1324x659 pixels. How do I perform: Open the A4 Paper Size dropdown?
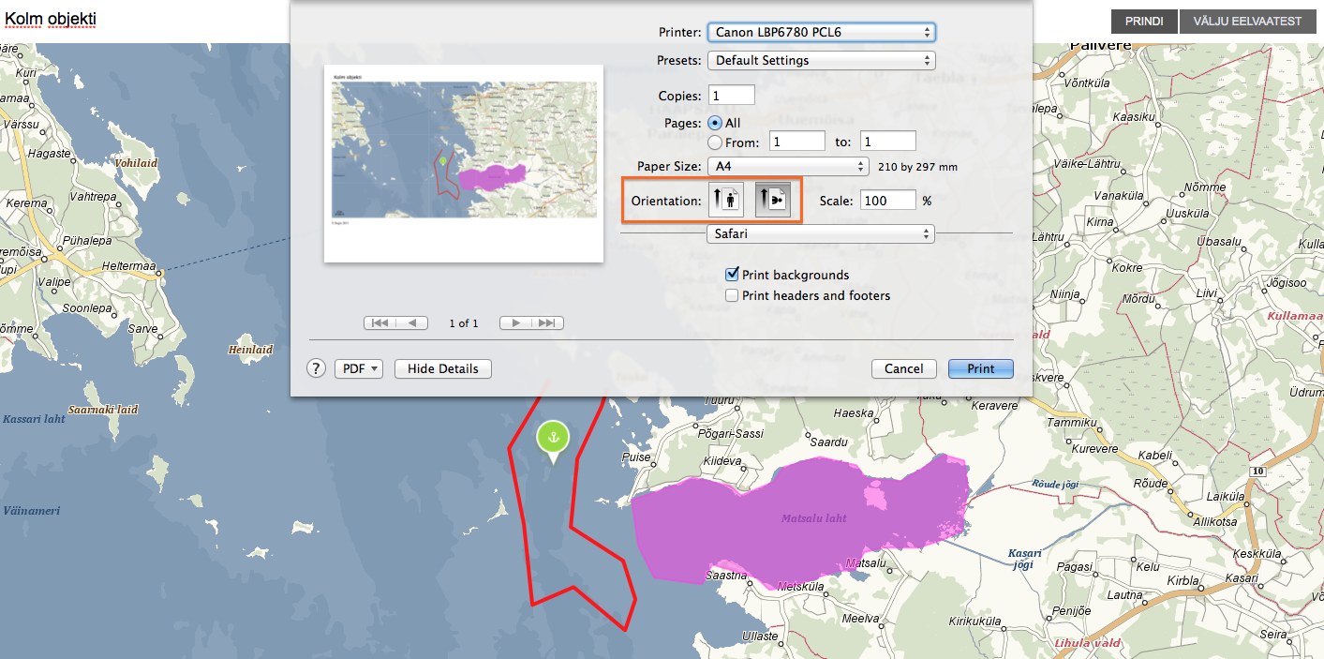pos(787,166)
